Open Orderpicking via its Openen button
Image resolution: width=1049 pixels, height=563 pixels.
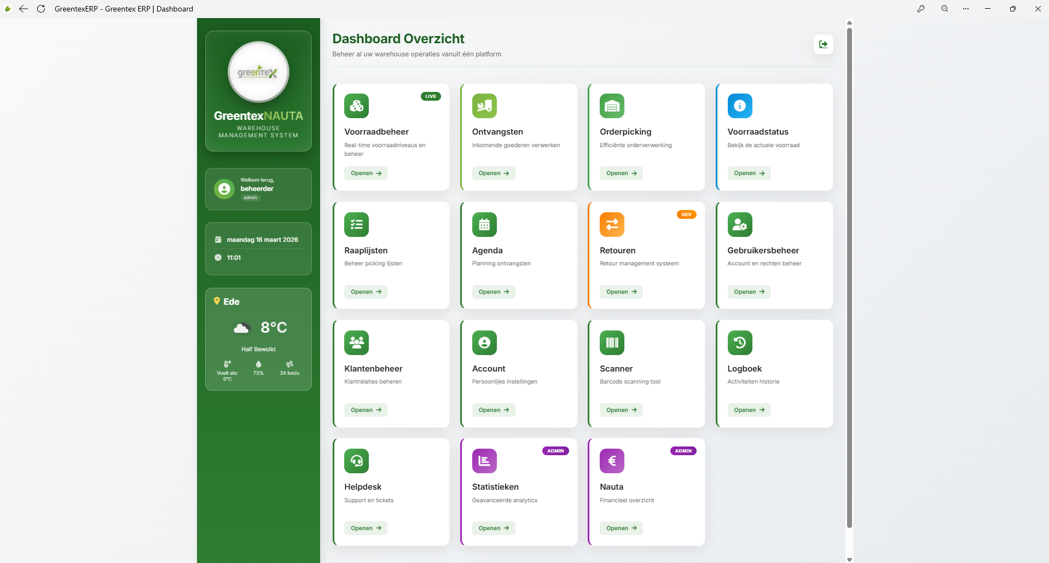[621, 173]
